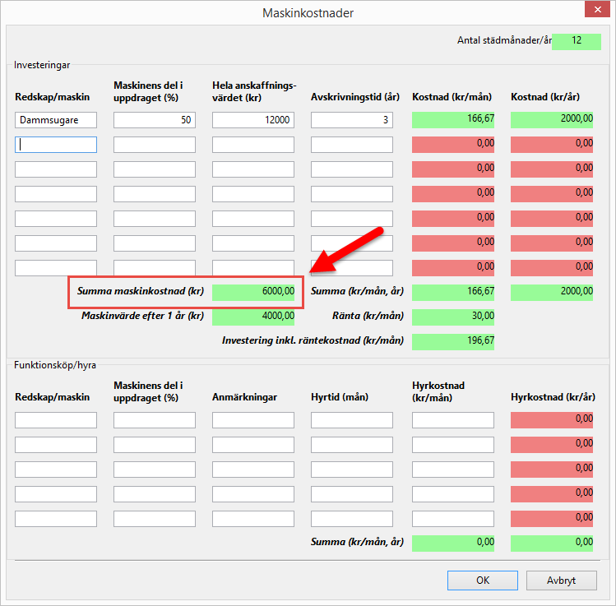Click the Ränta value 30,00
The height and width of the screenshot is (606, 616).
click(453, 316)
